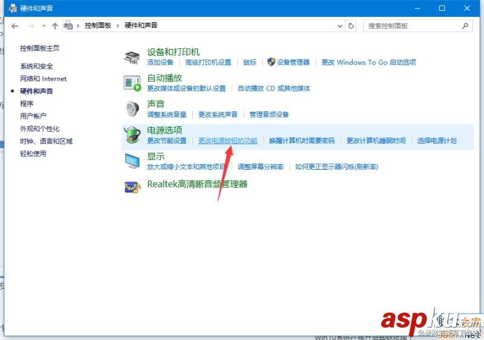Click 更改媒体或设备的默认设置 link
The height and width of the screenshot is (340, 484).
tap(186, 88)
